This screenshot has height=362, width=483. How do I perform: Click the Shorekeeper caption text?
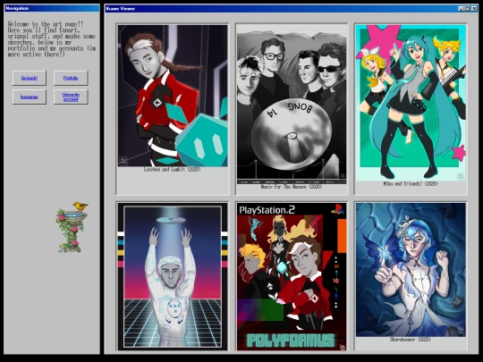[x=411, y=340]
